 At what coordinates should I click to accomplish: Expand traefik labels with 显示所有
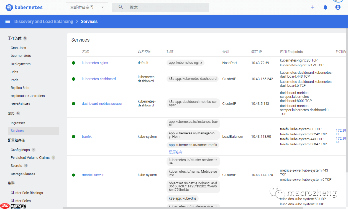click(176, 152)
